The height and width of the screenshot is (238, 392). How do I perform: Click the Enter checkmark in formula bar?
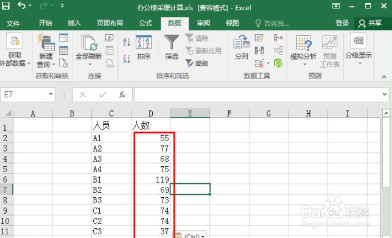[x=102, y=95]
